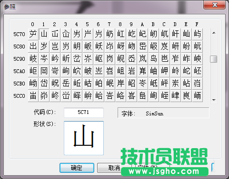Click the 代码 code input field
The height and width of the screenshot is (179, 229).
click(x=84, y=113)
